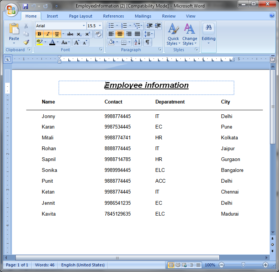Open Select Browse Object circle

(x=272, y=245)
